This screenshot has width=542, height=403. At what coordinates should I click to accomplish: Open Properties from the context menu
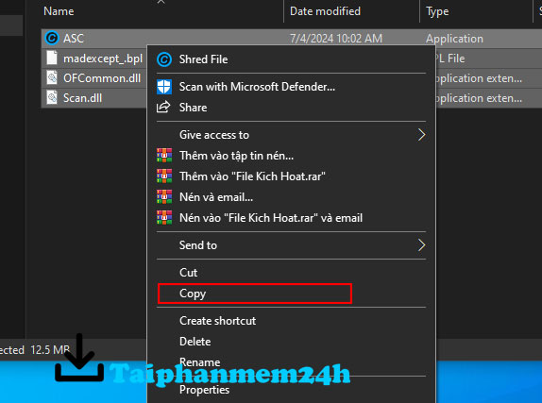click(x=204, y=390)
